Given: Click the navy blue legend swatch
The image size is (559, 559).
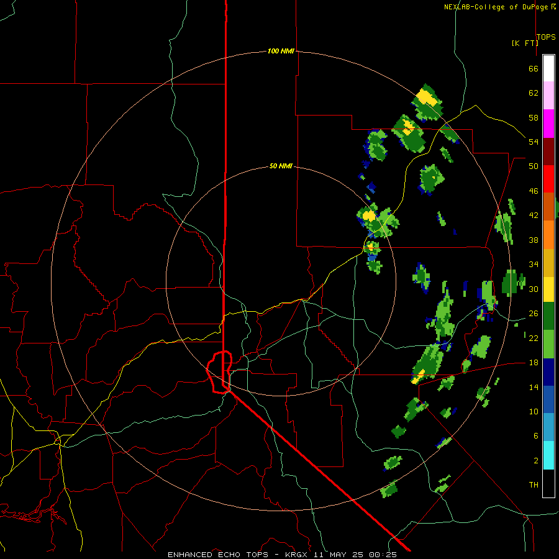Looking at the screenshot, I should (x=548, y=372).
